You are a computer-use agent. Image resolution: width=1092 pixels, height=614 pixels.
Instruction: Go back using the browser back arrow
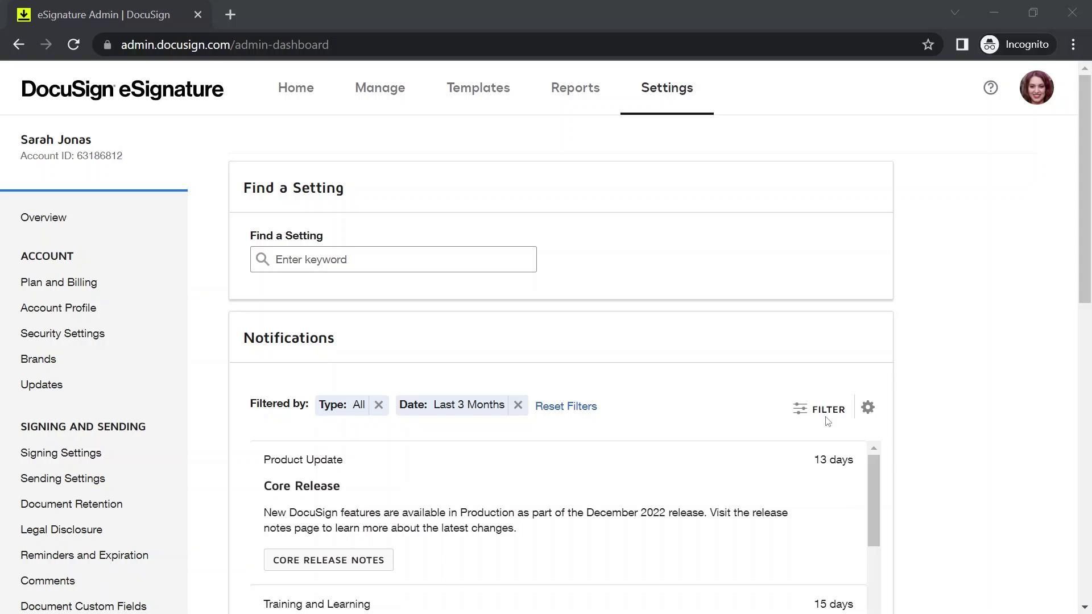pos(19,45)
